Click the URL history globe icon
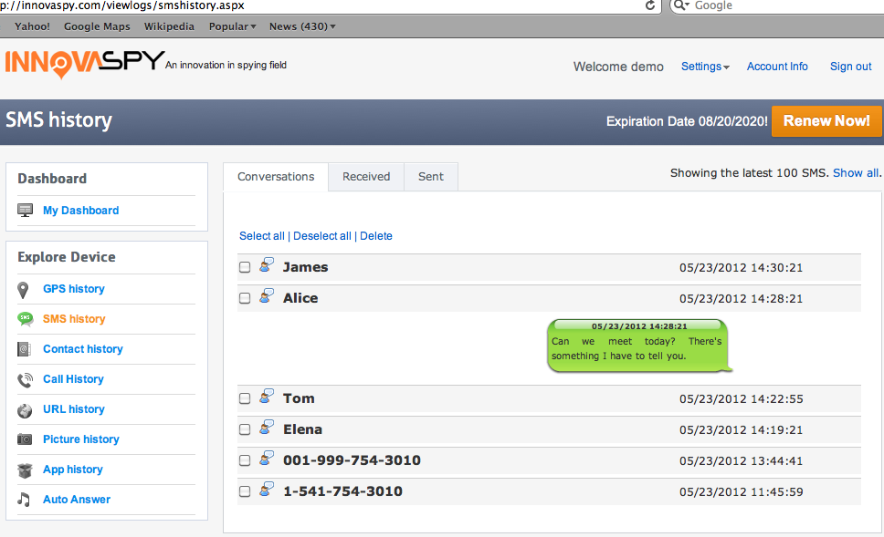The height and width of the screenshot is (537, 884). click(x=25, y=410)
